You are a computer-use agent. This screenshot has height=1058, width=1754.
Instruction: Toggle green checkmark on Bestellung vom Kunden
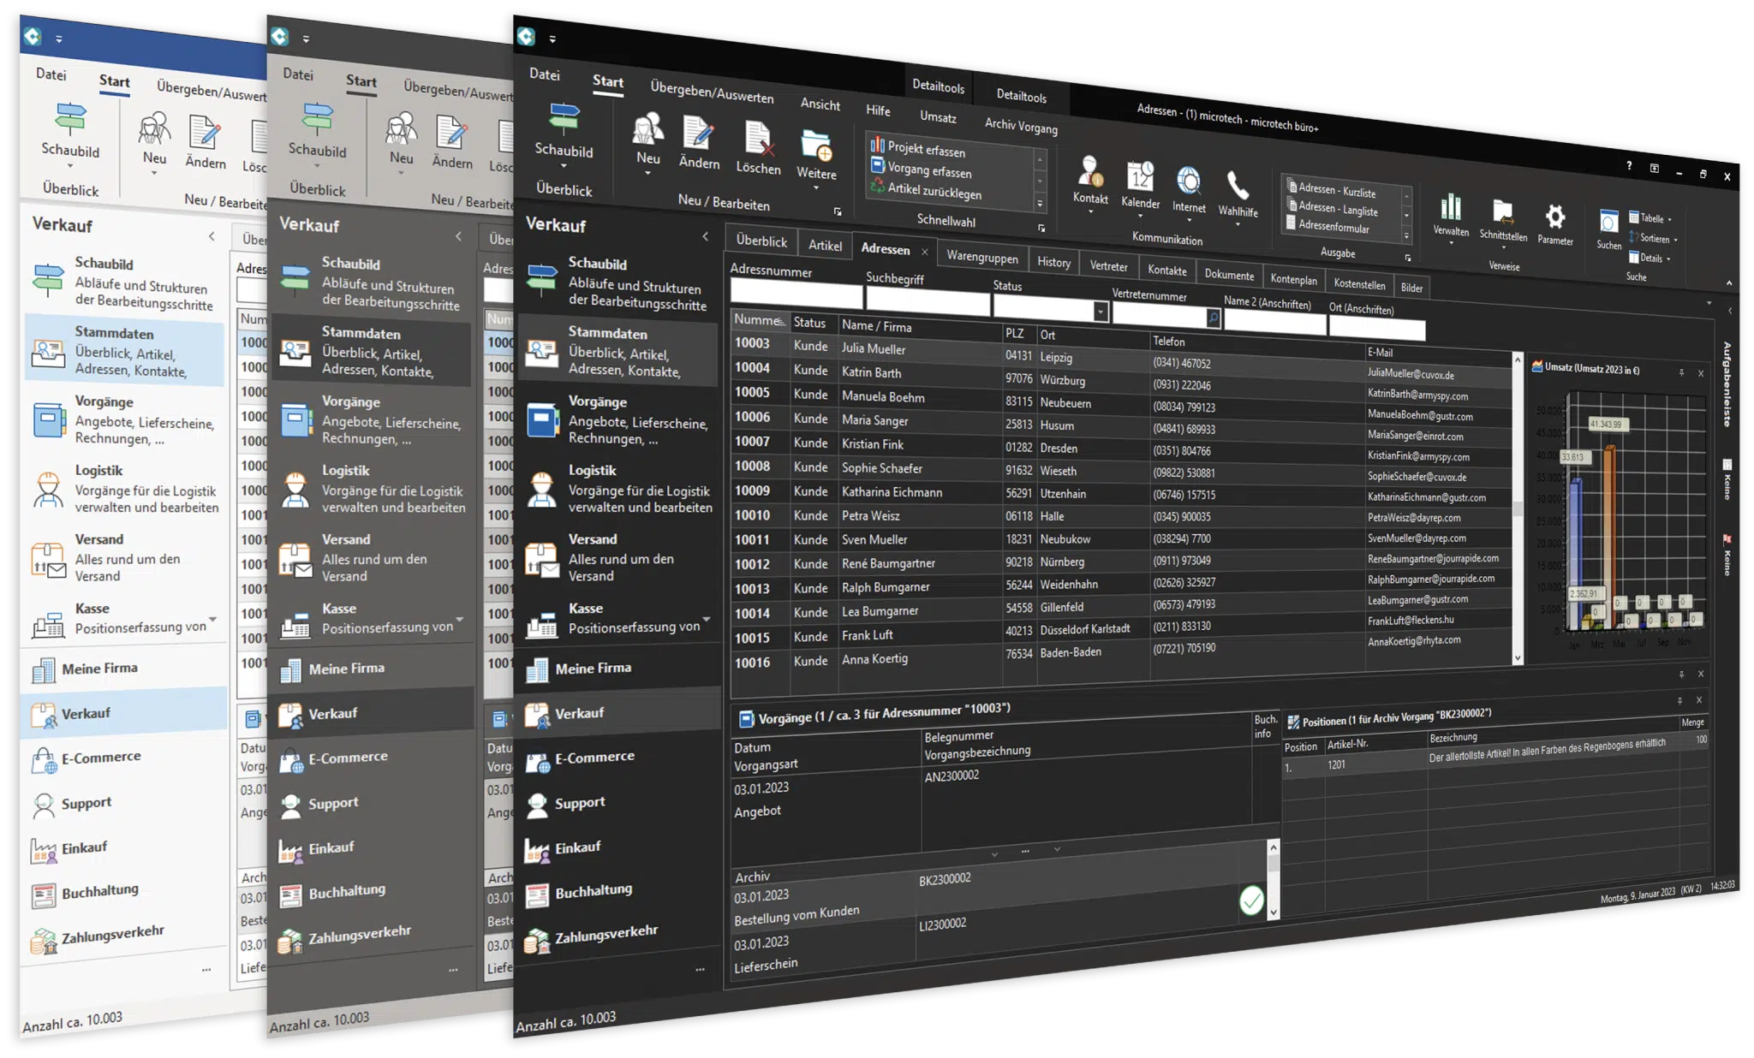(1251, 900)
